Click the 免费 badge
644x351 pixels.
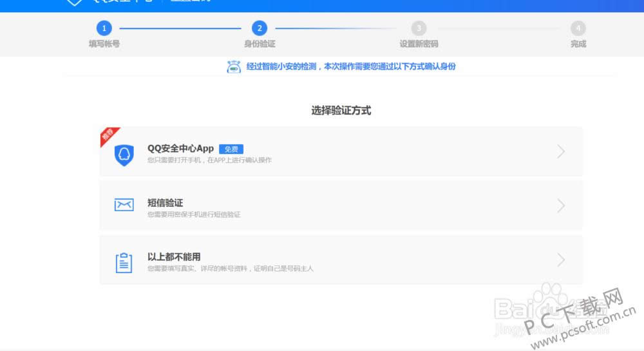pos(231,149)
